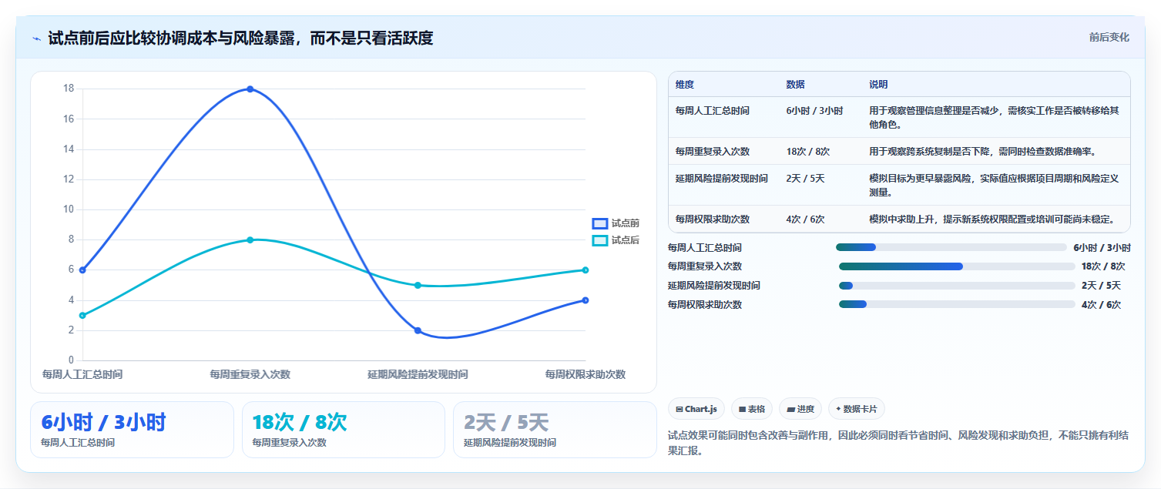Click x-axis label 每周重复录入次数
Screen dimensions: 1161x489
pyautogui.click(x=250, y=374)
